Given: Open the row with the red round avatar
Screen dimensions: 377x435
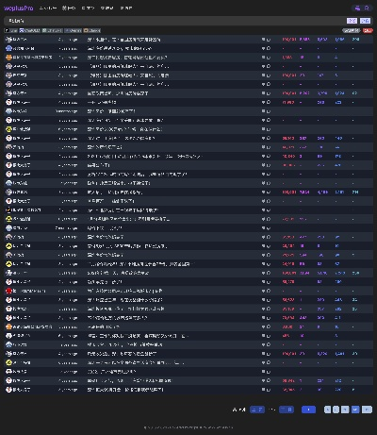Looking at the screenshot, I should 188,291.
